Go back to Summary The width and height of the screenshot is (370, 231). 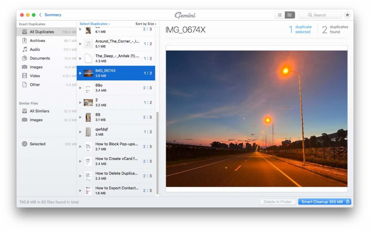[50, 15]
